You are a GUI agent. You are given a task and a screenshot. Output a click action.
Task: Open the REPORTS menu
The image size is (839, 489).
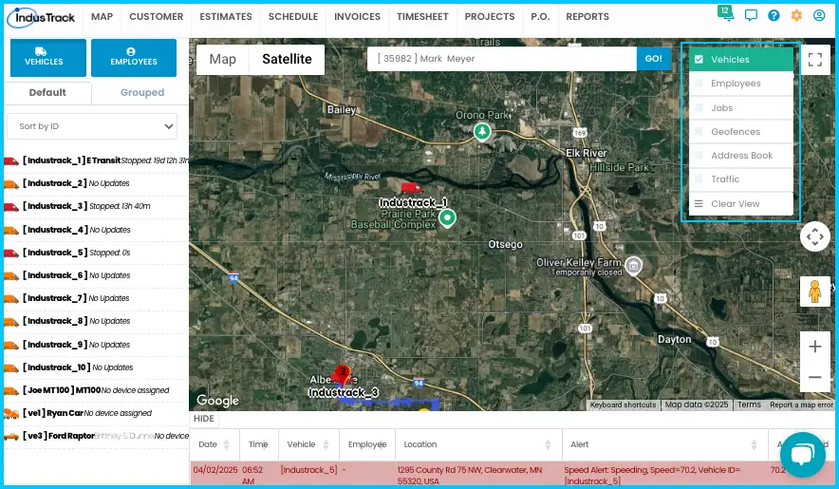[x=587, y=16]
